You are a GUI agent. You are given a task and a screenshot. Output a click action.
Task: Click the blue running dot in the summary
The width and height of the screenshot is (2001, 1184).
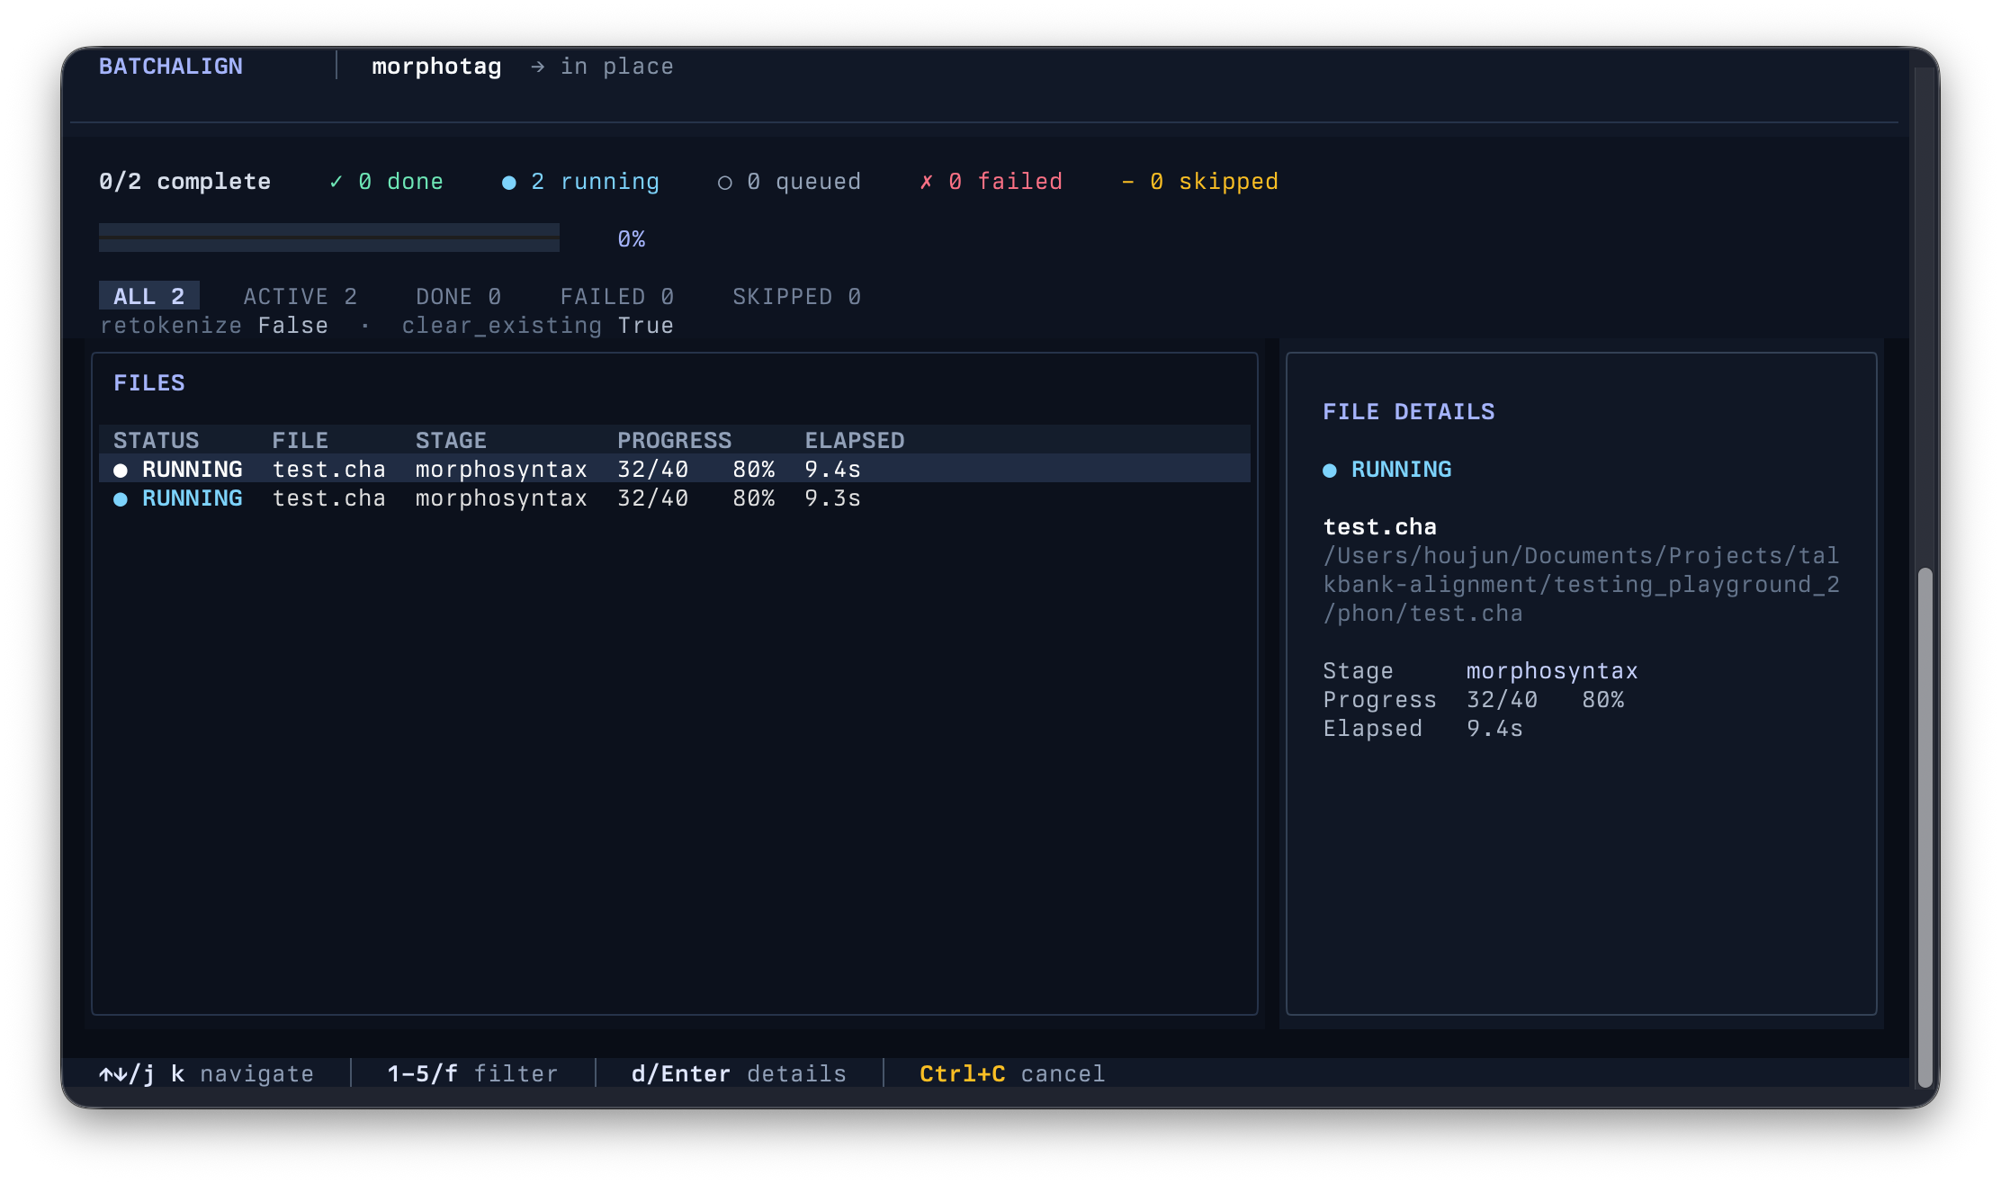(x=509, y=182)
